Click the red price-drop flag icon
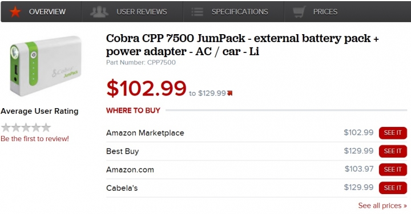This screenshot has height=214, width=411. point(230,93)
